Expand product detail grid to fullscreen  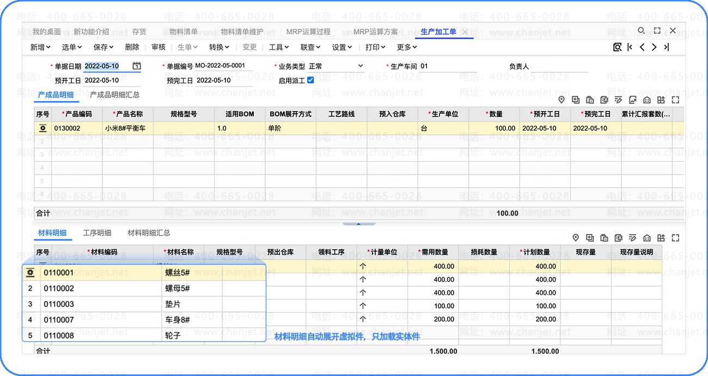click(x=675, y=100)
